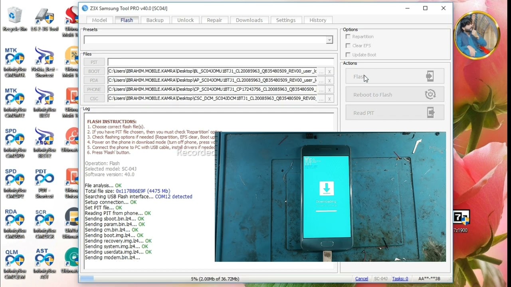Screen dimensions: 511x287
Task: Enable the Repartition checkbox
Action: pos(348,36)
